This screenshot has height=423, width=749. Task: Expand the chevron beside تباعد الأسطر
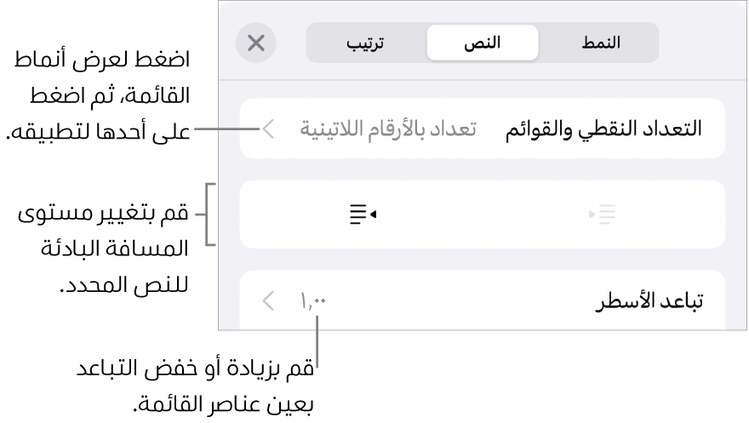pyautogui.click(x=268, y=300)
